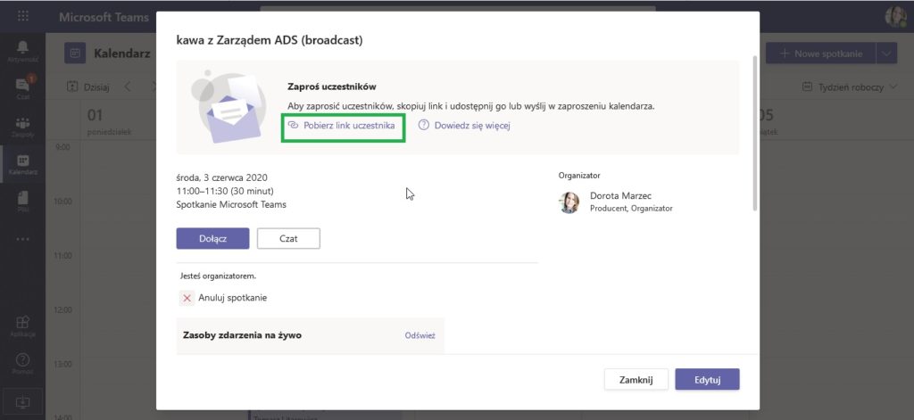Click the Dorota Marzec organizer name
The image size is (914, 420).
[x=620, y=195]
